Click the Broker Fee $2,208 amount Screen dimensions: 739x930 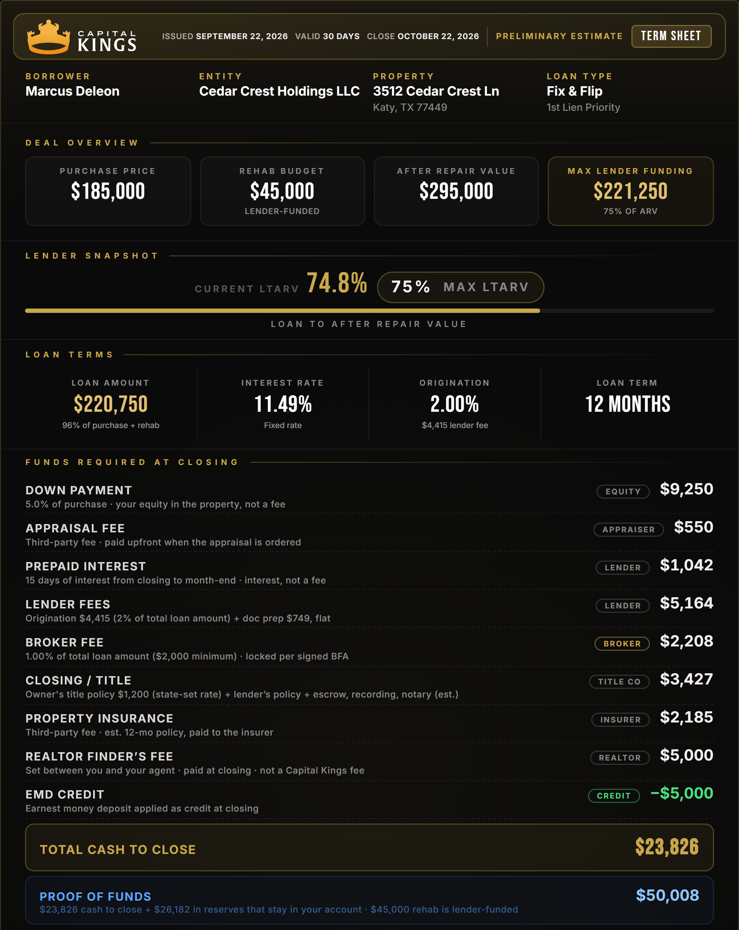(686, 641)
